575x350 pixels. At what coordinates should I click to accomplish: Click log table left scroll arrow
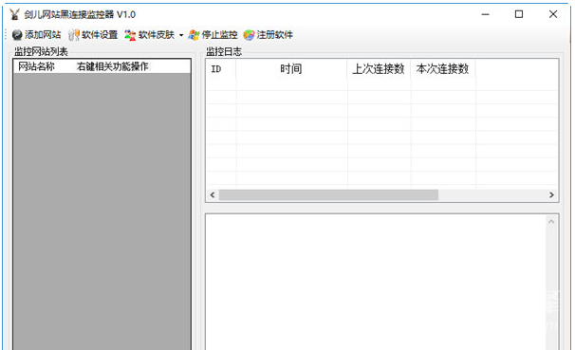point(213,195)
